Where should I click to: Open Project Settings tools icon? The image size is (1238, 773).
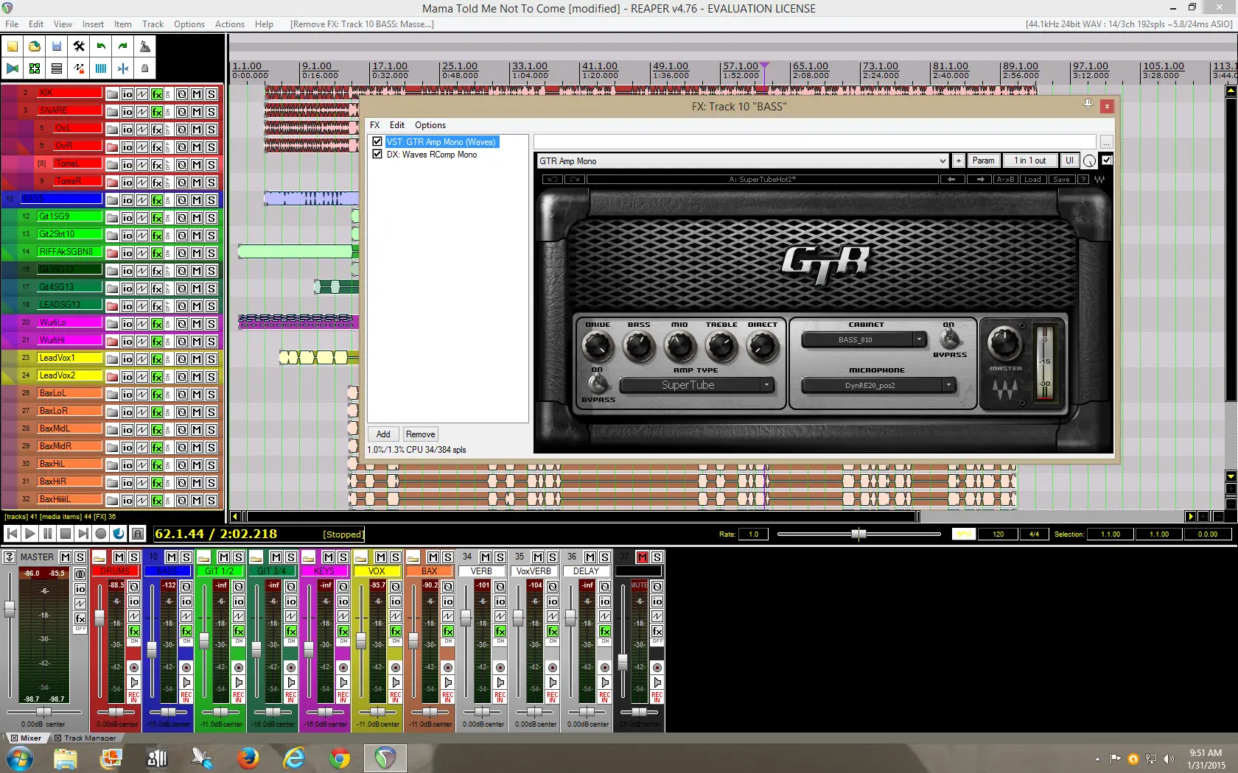point(79,46)
